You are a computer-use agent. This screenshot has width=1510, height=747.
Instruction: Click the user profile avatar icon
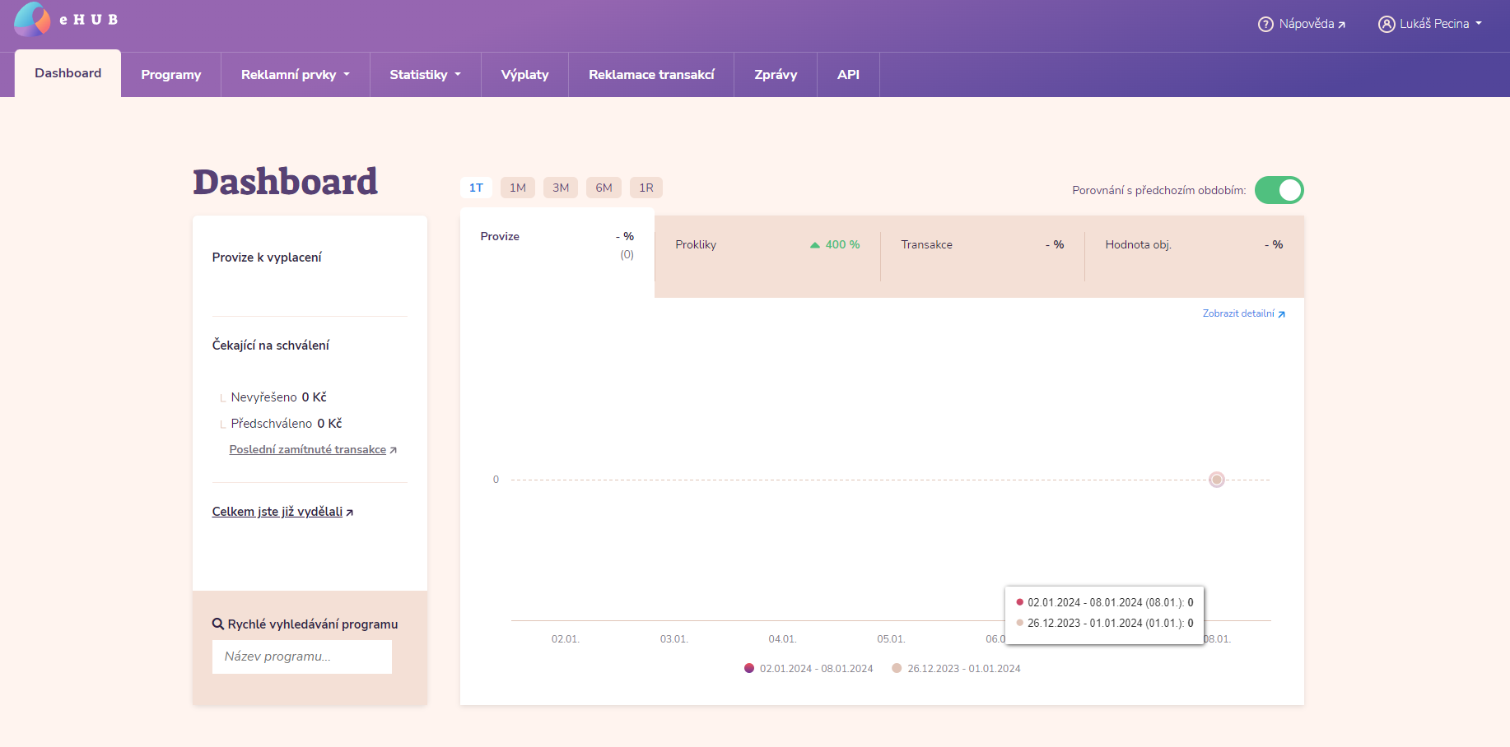coord(1386,25)
